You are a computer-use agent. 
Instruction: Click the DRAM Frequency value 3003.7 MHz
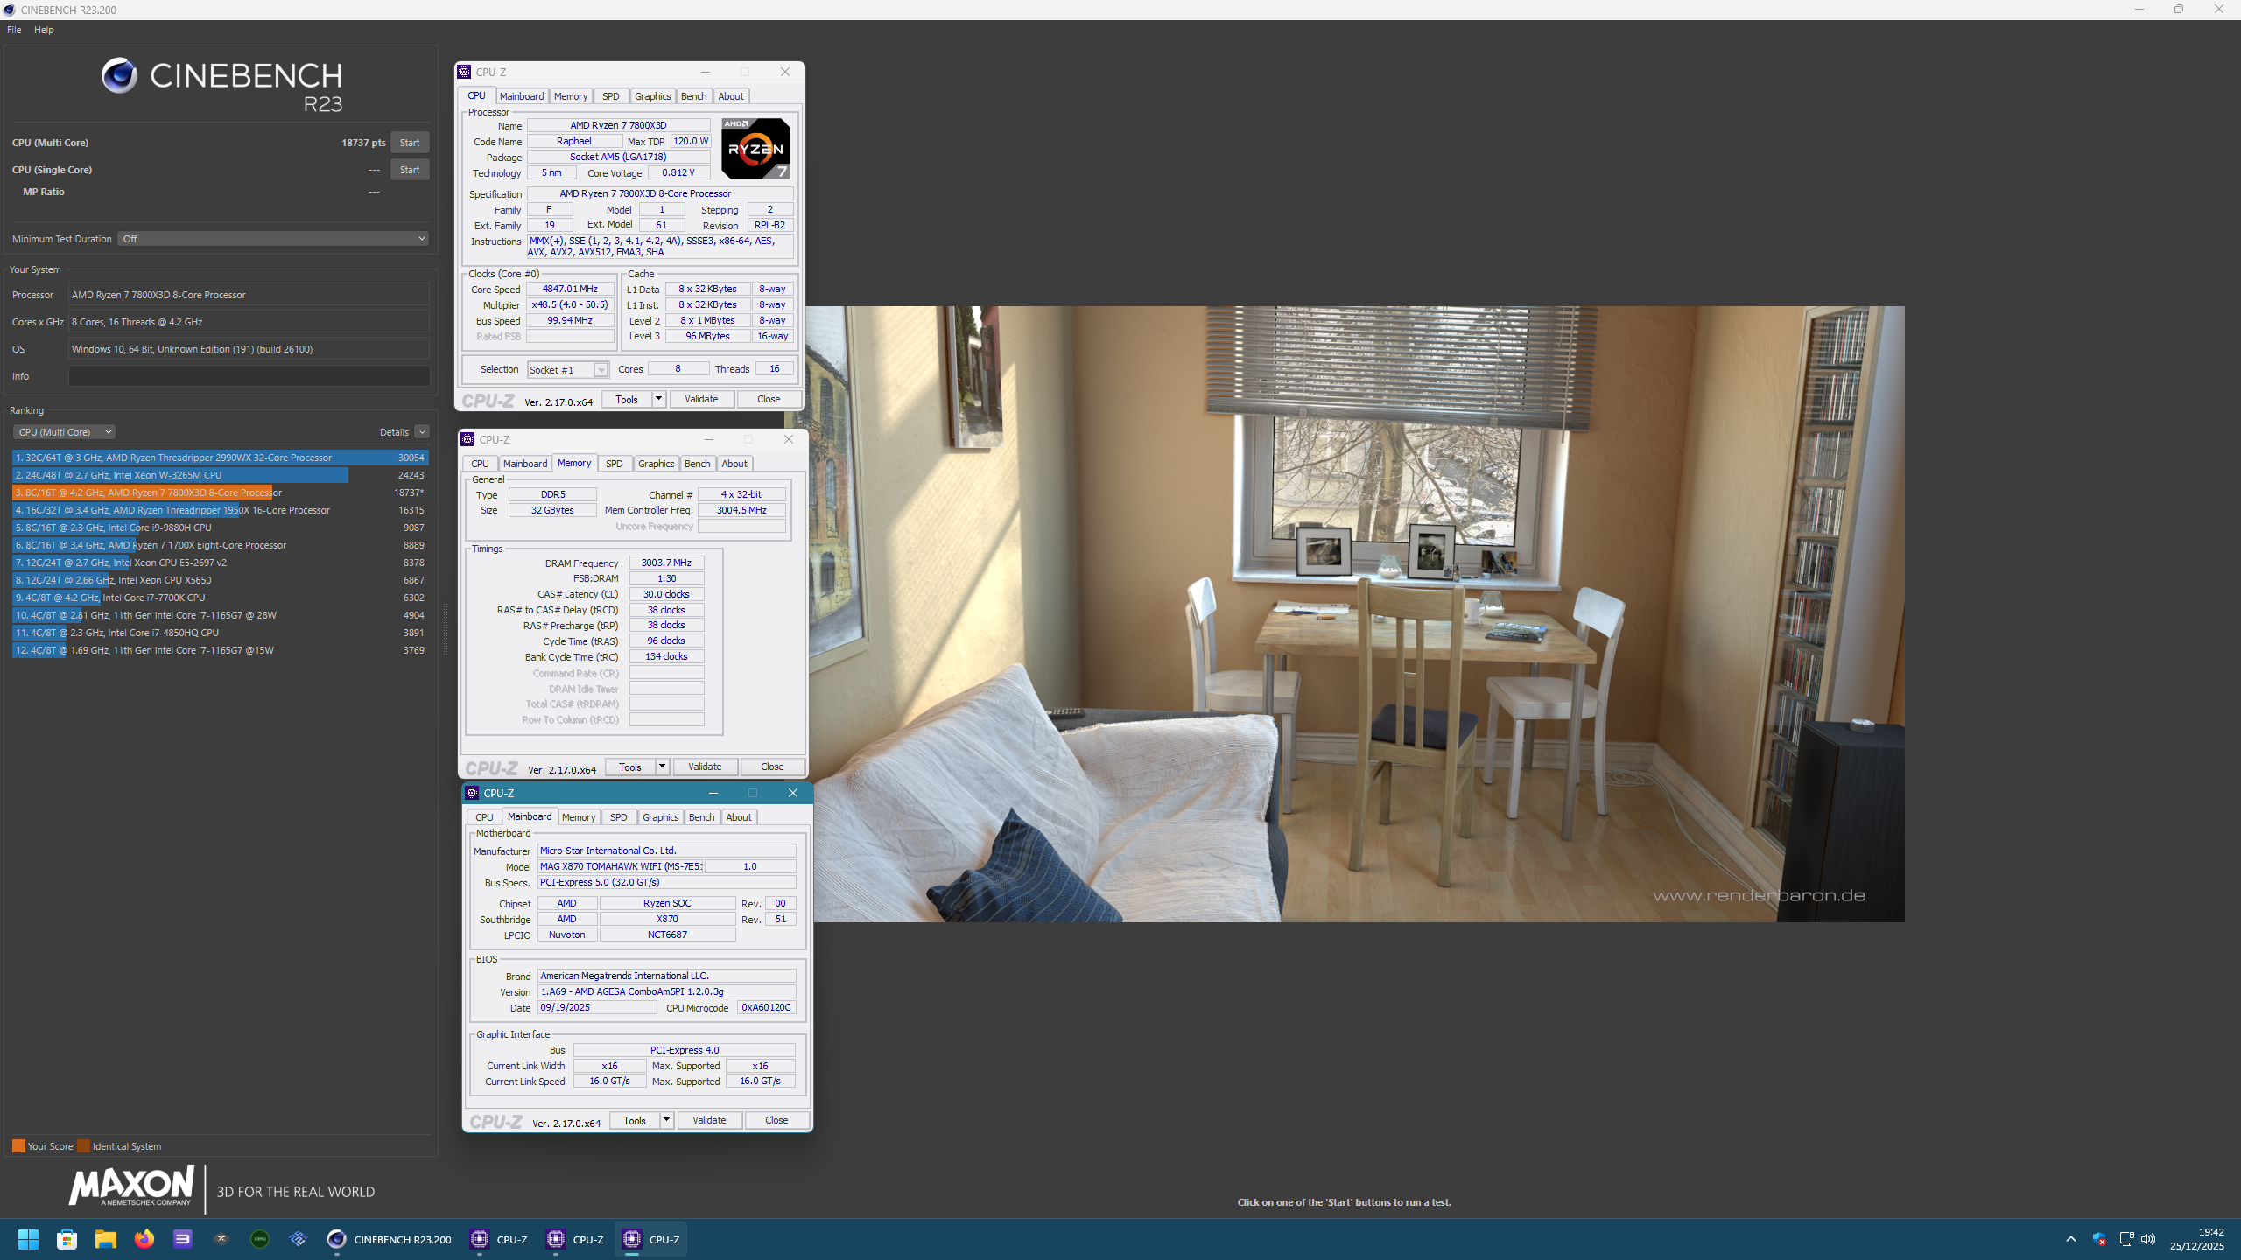666,563
